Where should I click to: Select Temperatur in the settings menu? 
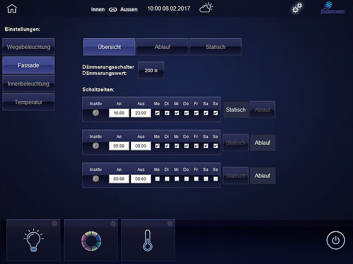click(x=28, y=102)
